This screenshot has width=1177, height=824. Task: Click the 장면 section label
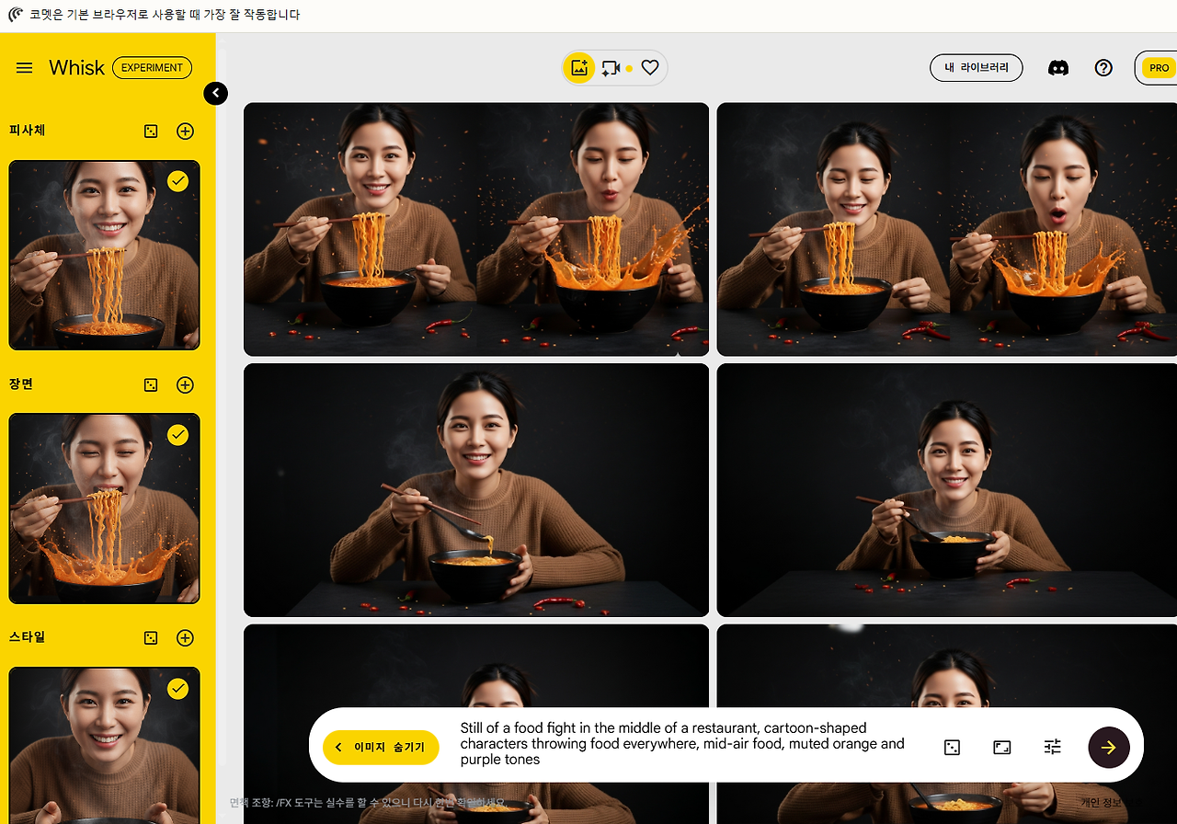tap(21, 384)
